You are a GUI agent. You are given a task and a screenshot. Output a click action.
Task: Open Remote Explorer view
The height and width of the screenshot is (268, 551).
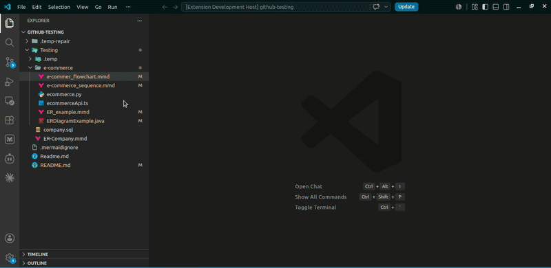point(10,101)
